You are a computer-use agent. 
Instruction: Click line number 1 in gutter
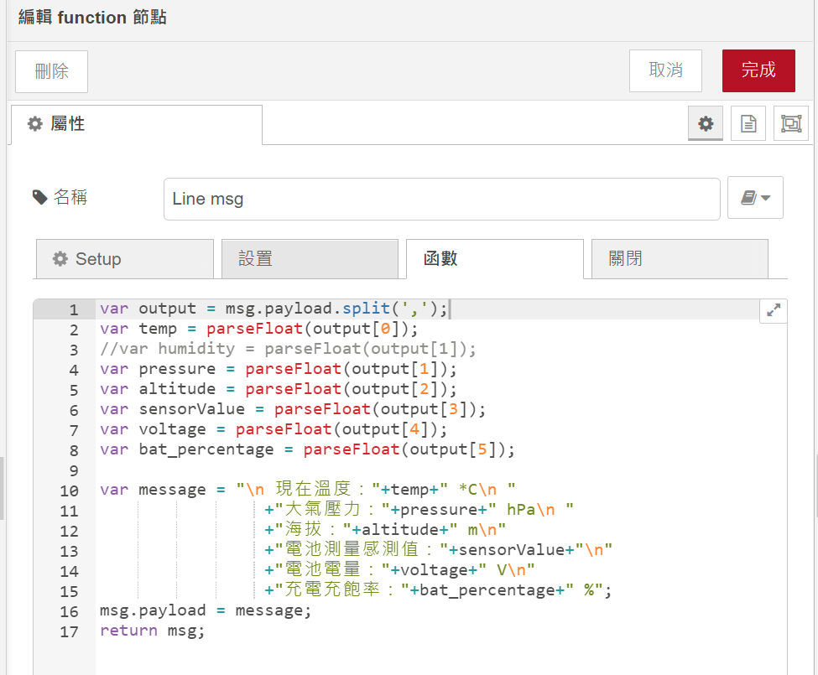74,309
